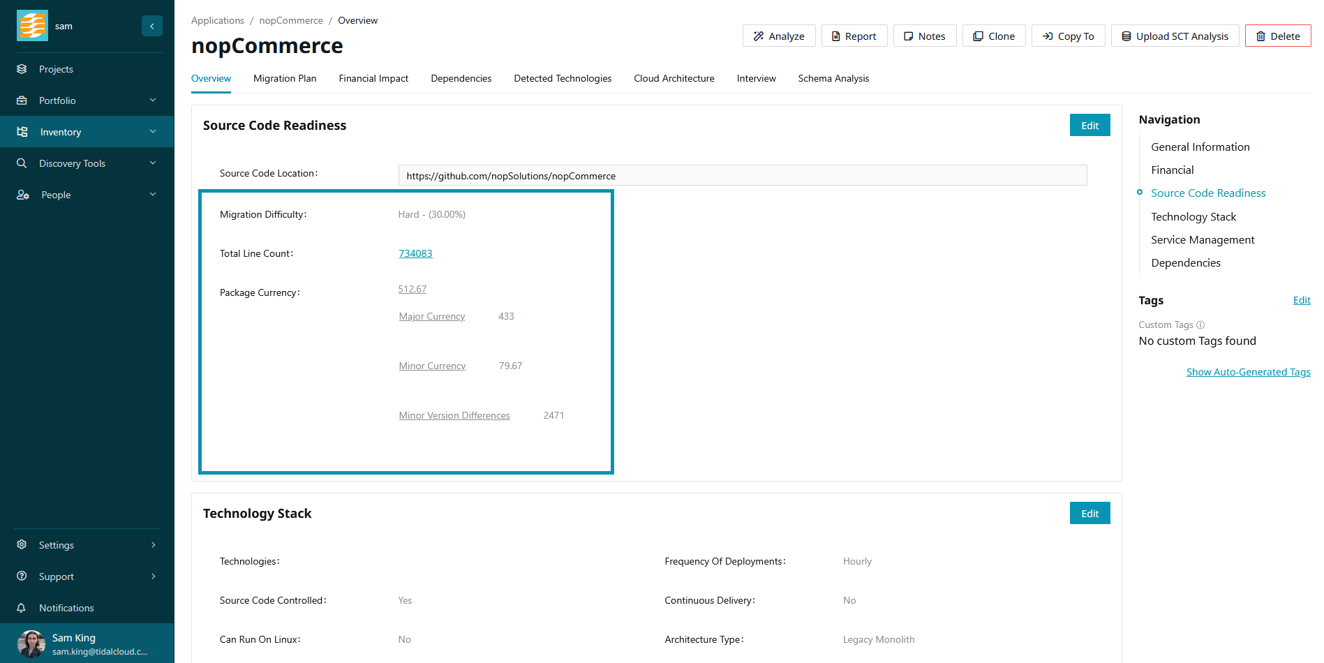Open the total line count 734083 link
Screen dimensions: 1324x663
coord(415,253)
